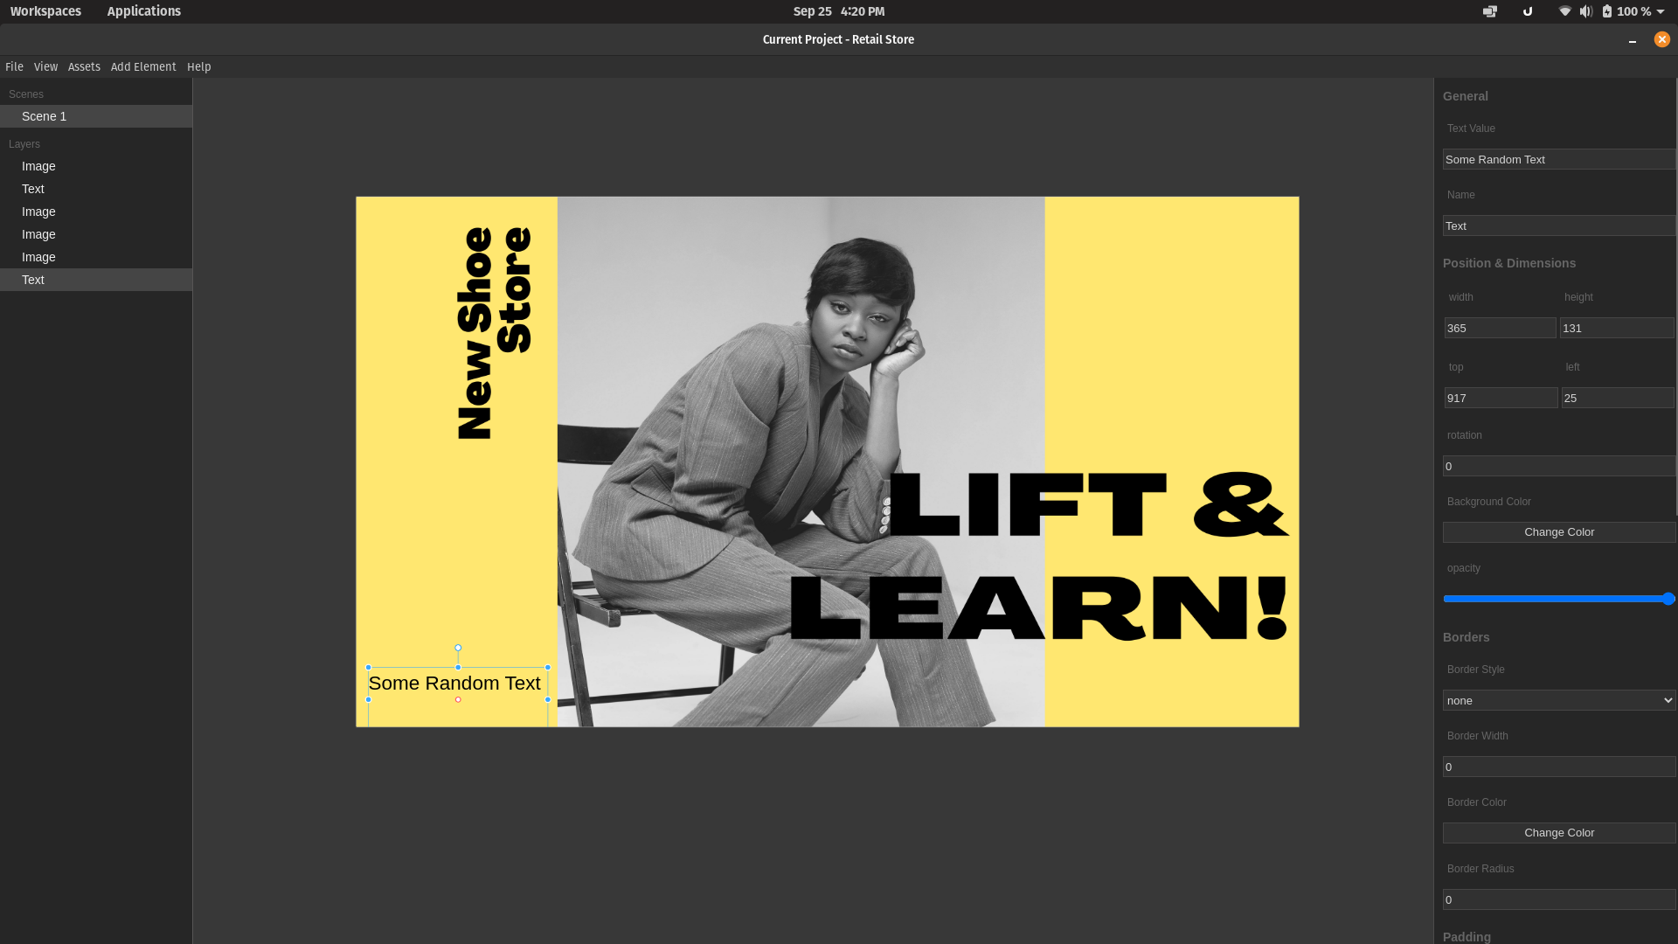Open the Assets menu
Viewport: 1678px width, 944px height.
pos(84,66)
